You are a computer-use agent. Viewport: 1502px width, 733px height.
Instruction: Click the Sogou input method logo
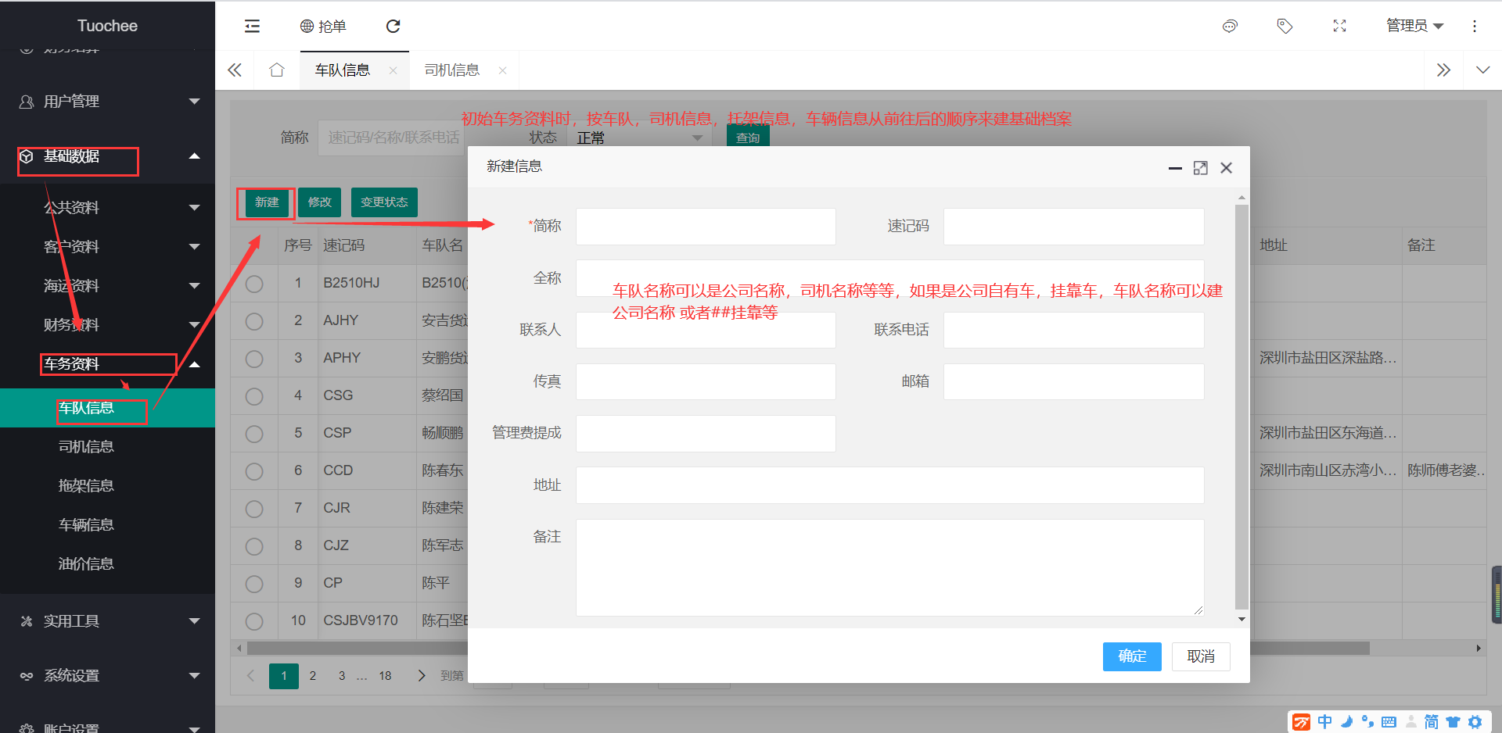[x=1301, y=722]
